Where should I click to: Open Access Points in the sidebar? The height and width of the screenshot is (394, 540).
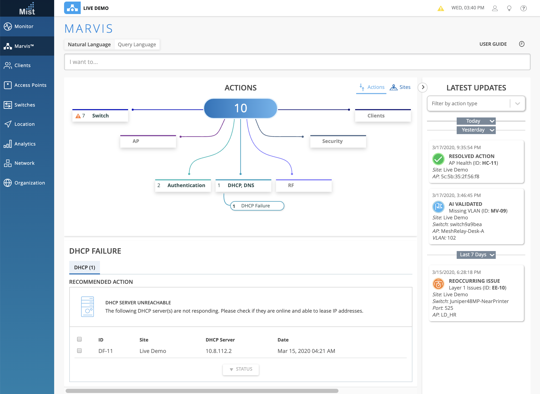pos(30,85)
